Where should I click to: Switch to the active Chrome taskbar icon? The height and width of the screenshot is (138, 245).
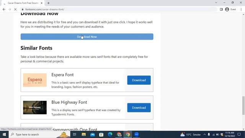[x=127, y=135]
